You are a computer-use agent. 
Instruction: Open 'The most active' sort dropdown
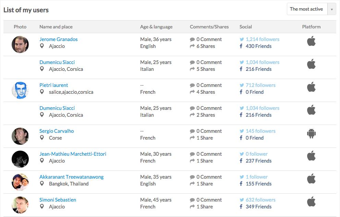coord(307,9)
